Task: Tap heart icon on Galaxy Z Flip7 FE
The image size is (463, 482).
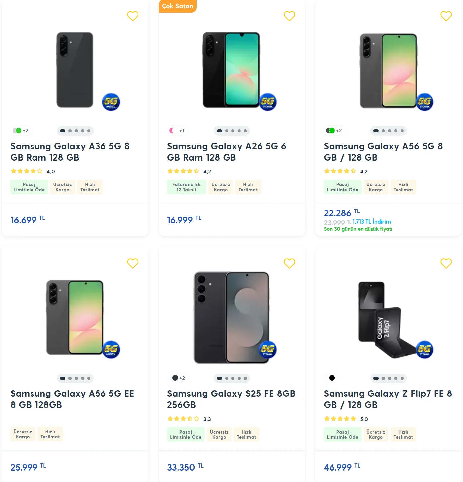Action: click(446, 263)
